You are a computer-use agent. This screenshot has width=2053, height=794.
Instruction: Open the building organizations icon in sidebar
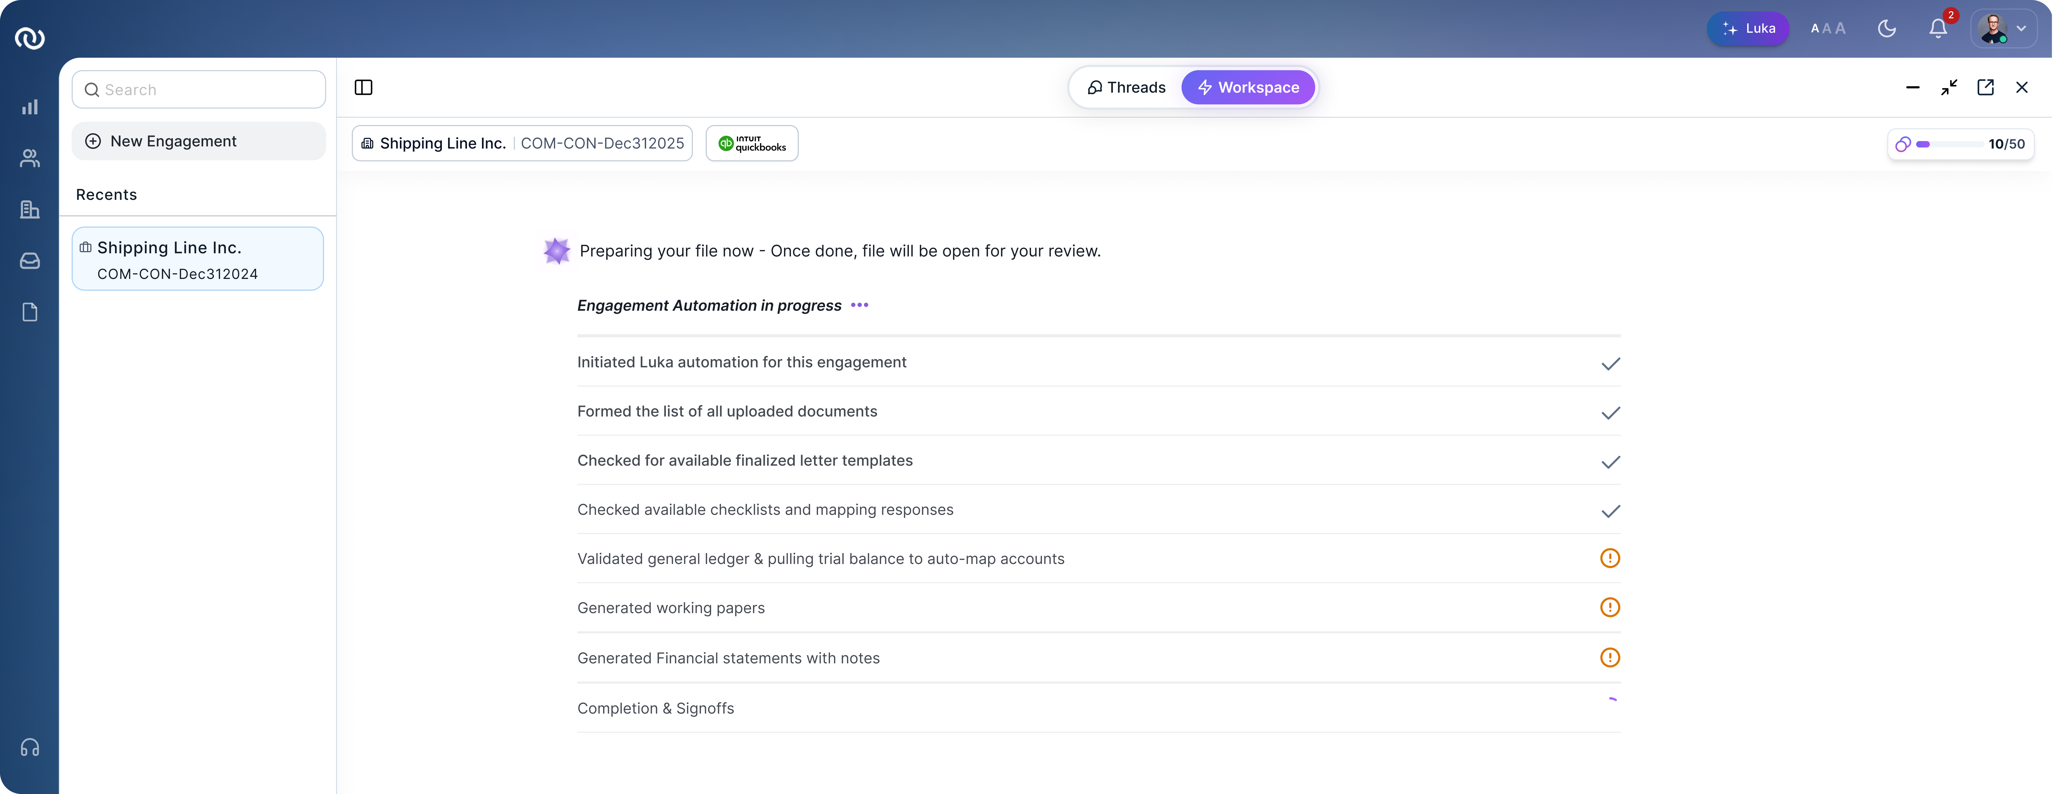[29, 209]
